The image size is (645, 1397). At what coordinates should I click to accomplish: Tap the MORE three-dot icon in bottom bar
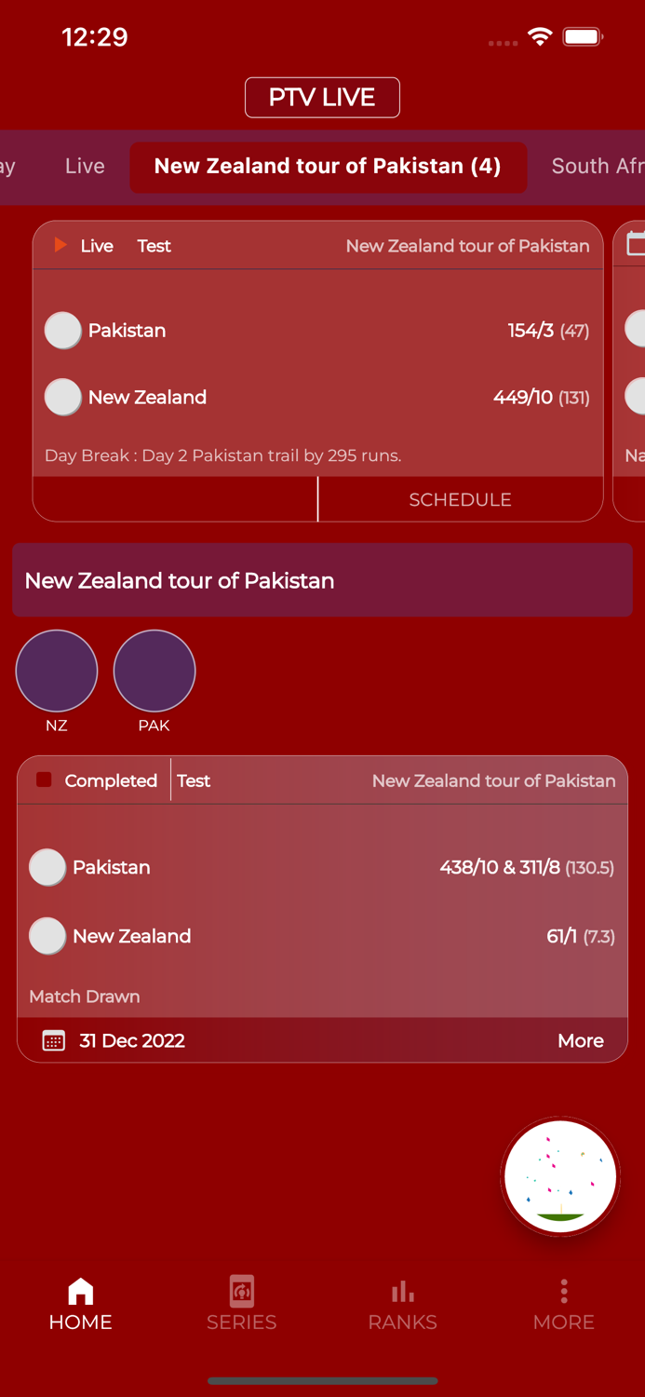(563, 1291)
